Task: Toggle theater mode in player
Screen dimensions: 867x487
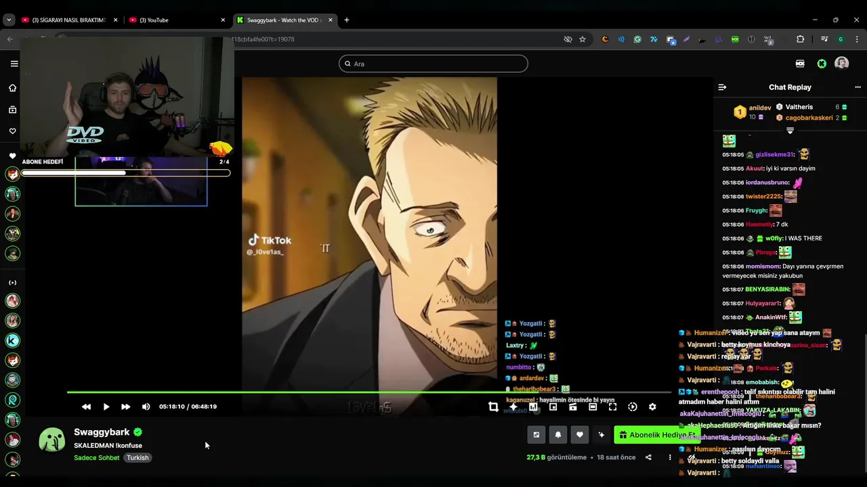Action: (x=593, y=407)
